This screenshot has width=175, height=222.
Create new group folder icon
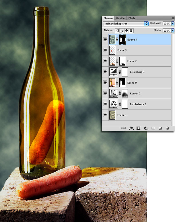coord(153,128)
